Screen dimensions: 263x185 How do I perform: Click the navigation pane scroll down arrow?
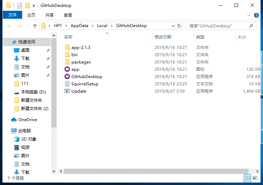[54, 171]
